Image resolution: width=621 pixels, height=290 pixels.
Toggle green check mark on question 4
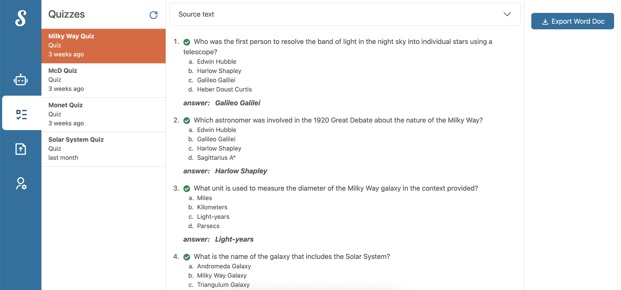[x=187, y=257]
